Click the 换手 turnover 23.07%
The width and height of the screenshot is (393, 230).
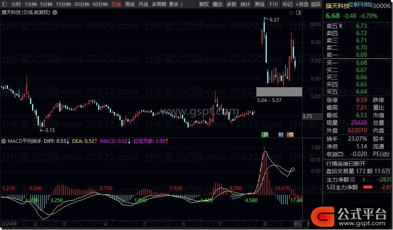(357, 139)
